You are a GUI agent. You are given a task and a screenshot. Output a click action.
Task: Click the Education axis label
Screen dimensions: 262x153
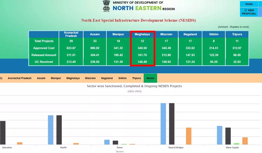tap(7, 148)
